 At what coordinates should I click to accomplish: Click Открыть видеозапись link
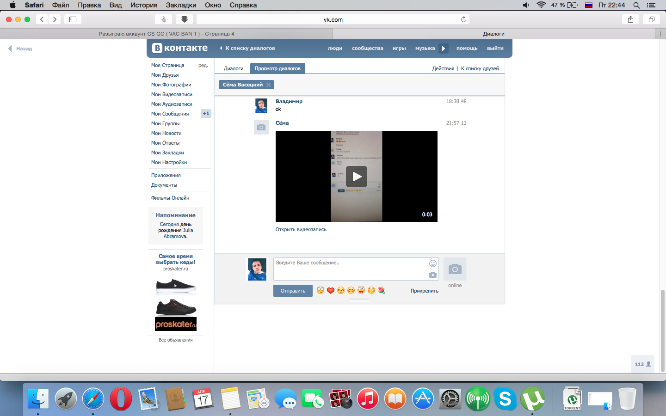coord(301,229)
